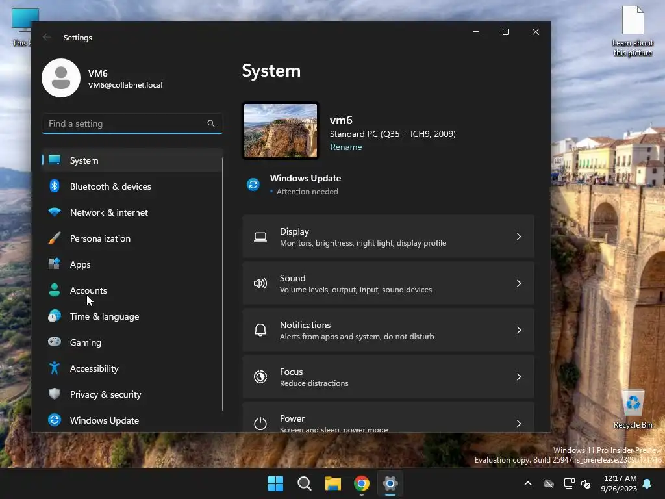
Task: Expand the Sound settings chevron
Action: point(519,283)
